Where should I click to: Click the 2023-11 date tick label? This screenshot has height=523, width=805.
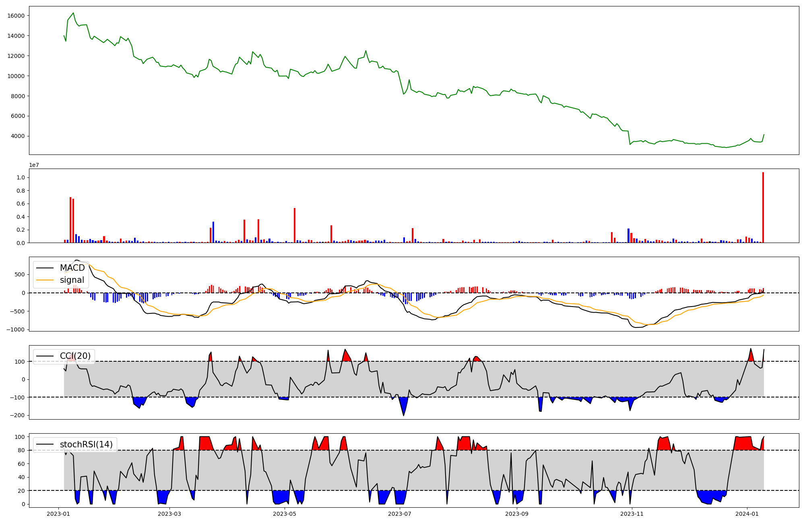click(x=632, y=514)
